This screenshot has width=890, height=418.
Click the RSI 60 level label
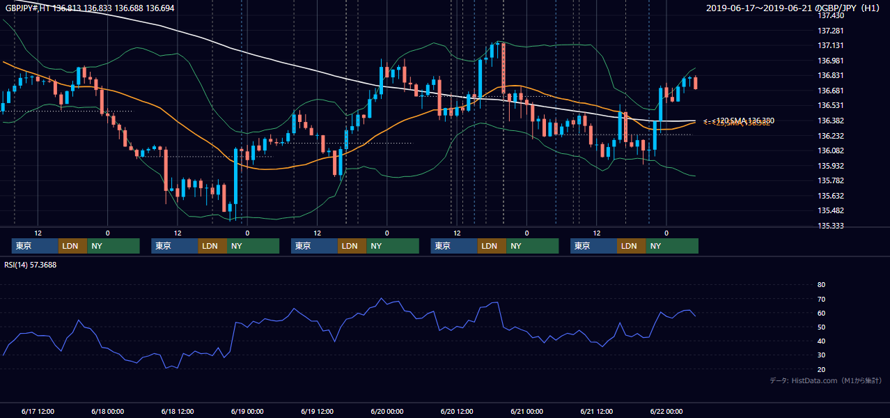821,313
